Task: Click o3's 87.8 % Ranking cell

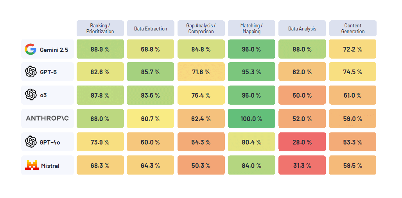Action: point(100,95)
